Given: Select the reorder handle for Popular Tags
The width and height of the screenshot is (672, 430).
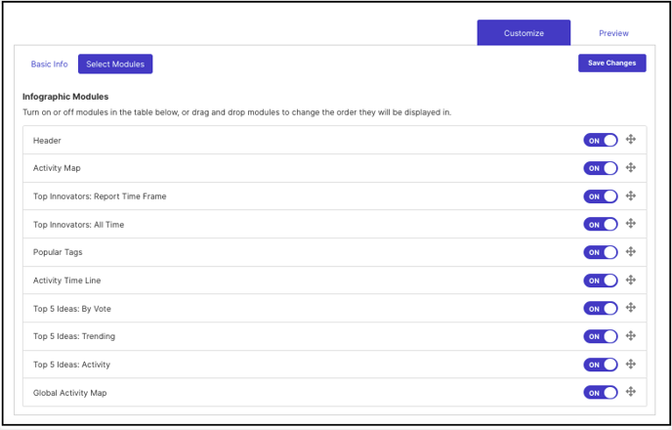Looking at the screenshot, I should click(630, 252).
